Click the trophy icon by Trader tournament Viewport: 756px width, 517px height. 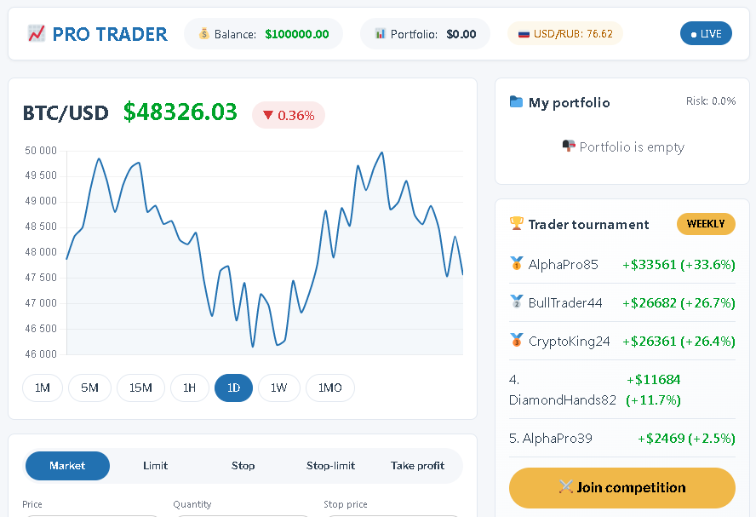517,224
